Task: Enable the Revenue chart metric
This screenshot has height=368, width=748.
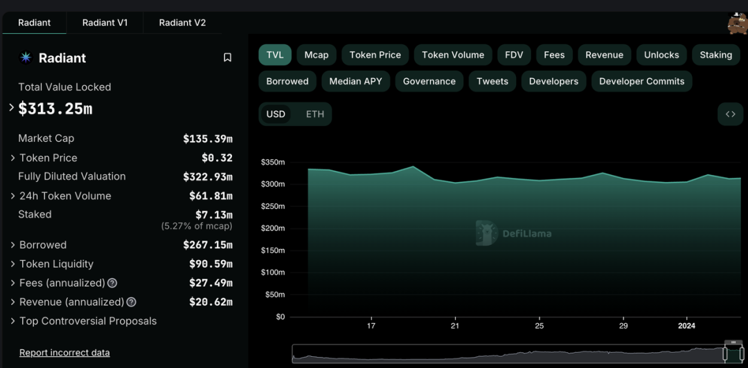Action: 605,55
